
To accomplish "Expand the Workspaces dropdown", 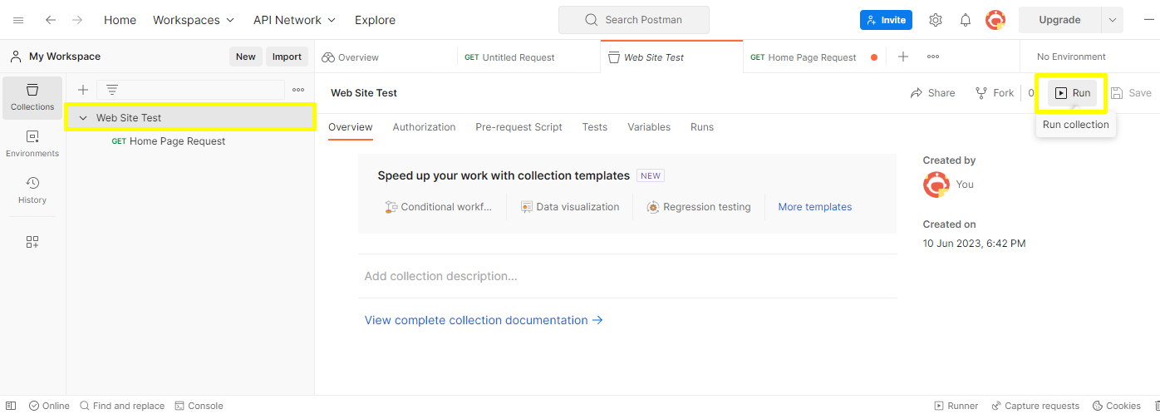I will click(x=194, y=20).
